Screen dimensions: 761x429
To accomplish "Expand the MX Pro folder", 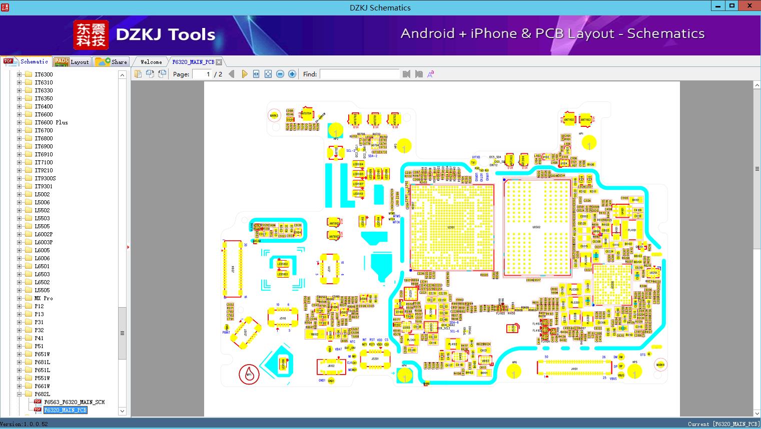I will (20, 298).
